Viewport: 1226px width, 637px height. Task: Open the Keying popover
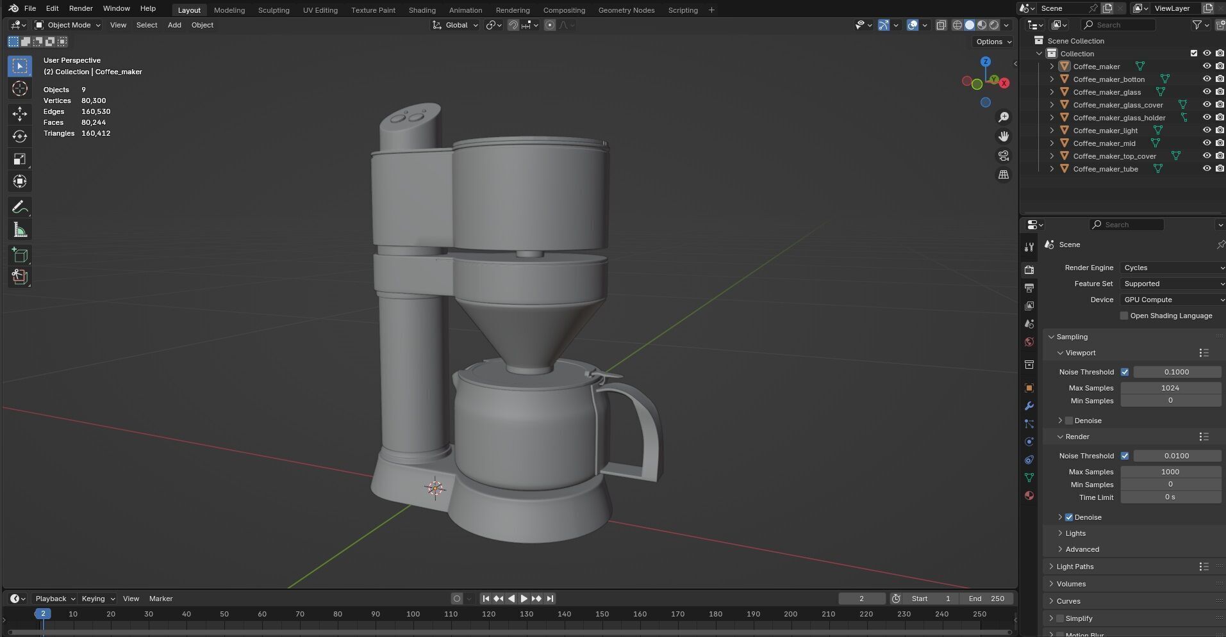click(x=97, y=599)
